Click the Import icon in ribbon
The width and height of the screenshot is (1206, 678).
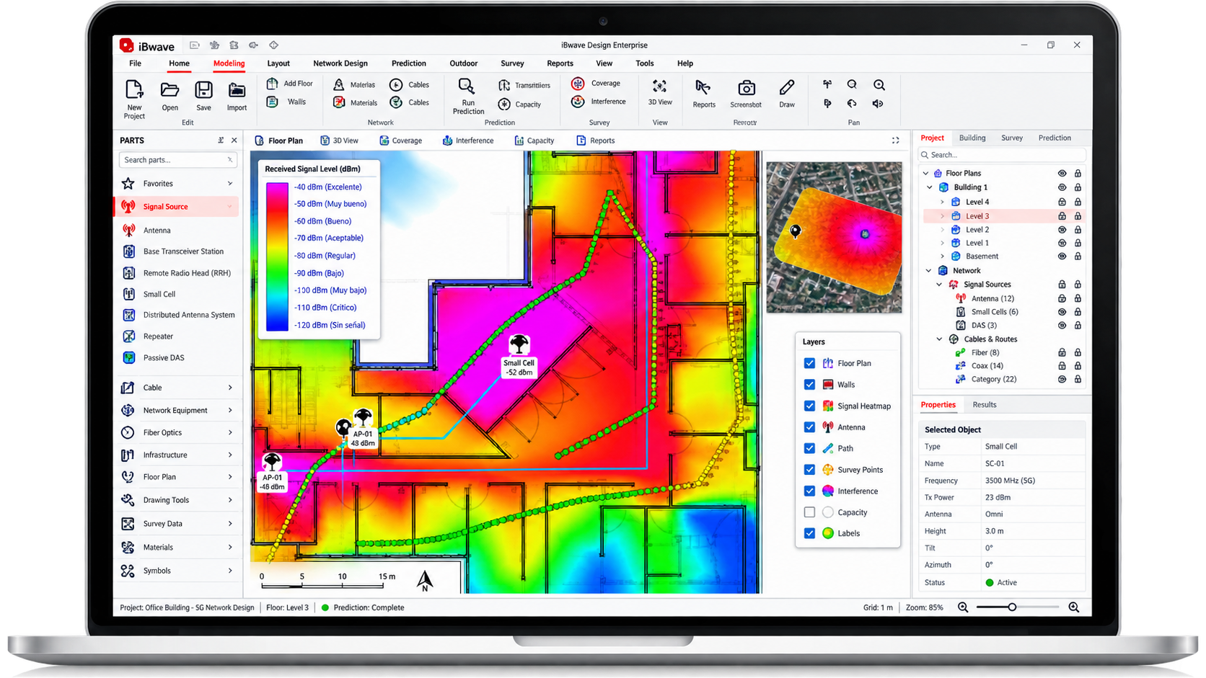coord(237,90)
